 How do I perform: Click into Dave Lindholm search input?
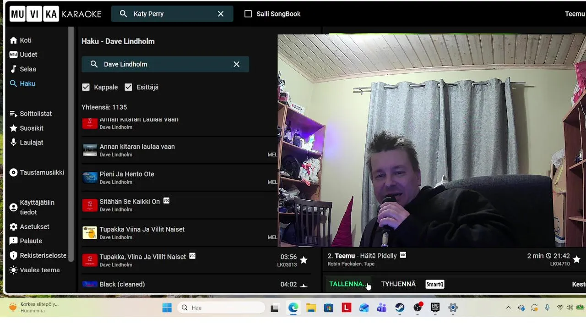pos(165,64)
